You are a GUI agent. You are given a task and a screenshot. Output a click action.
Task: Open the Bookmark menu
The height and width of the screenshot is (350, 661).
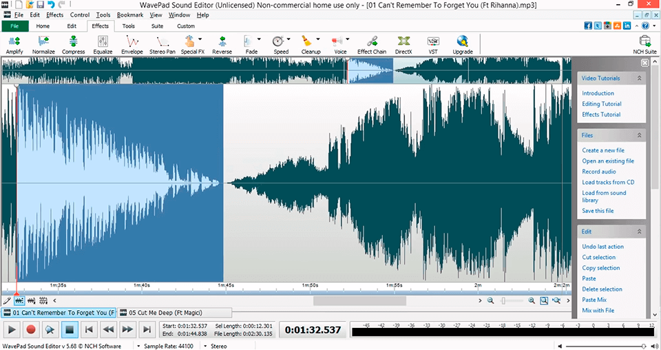[x=130, y=14]
